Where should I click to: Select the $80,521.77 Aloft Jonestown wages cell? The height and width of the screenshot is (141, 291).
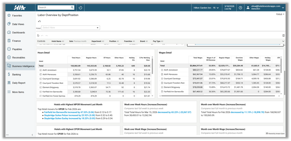point(196,70)
